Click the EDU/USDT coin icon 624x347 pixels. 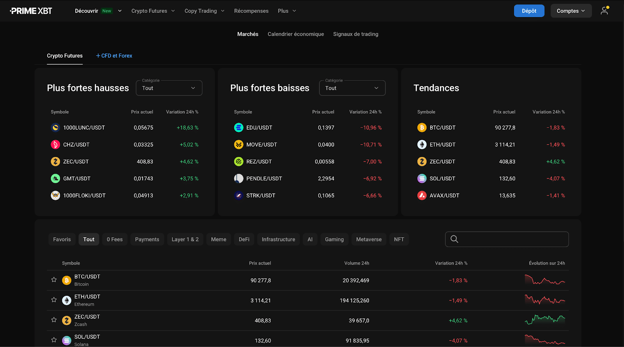239,128
